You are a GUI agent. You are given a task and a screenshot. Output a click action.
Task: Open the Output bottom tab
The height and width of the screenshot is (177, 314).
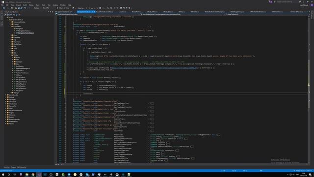point(13,167)
